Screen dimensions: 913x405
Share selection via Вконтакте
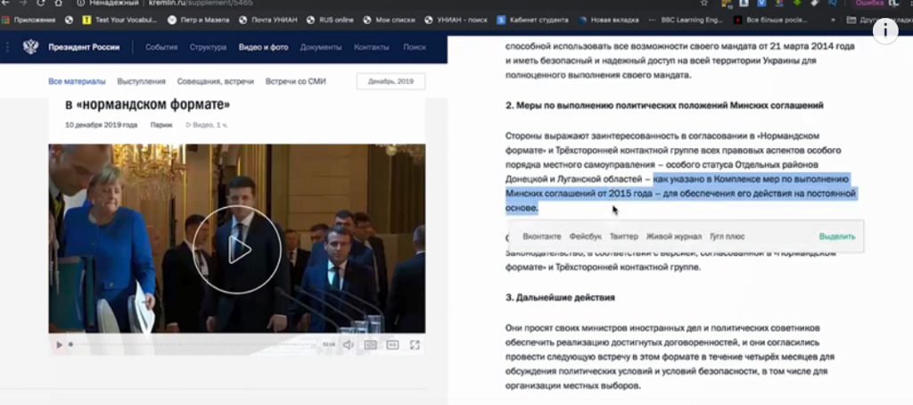pos(542,236)
